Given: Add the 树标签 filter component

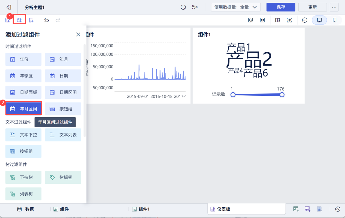Looking at the screenshot, I should (63, 177).
